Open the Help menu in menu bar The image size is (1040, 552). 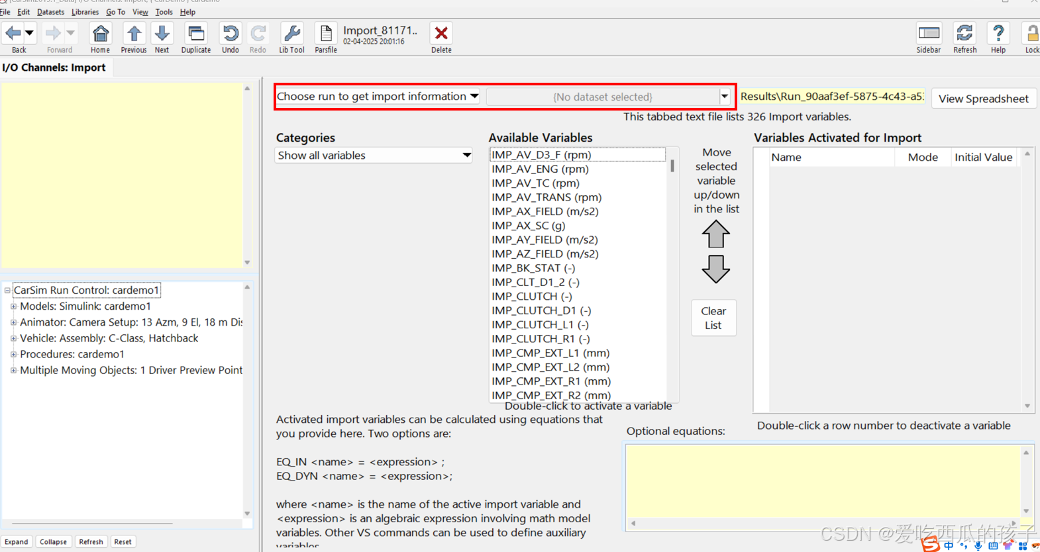(187, 12)
